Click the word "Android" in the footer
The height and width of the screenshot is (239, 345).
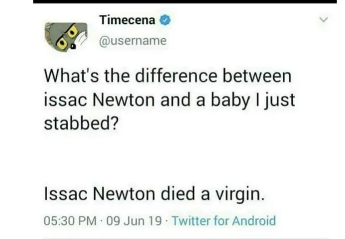252,221
